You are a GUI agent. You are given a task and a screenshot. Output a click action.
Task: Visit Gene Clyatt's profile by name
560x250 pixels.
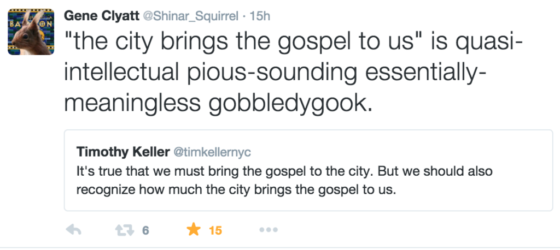pos(101,16)
